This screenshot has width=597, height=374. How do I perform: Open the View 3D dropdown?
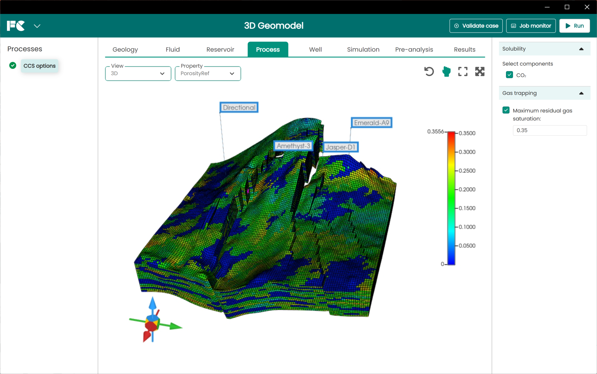[x=138, y=73]
